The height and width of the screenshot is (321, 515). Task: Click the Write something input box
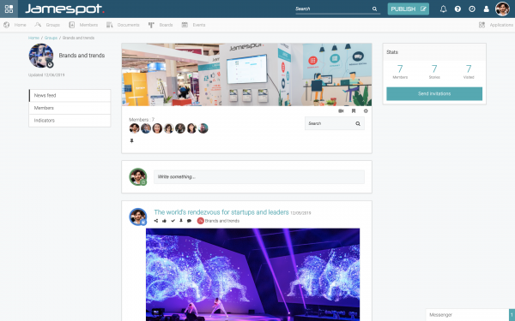click(259, 177)
